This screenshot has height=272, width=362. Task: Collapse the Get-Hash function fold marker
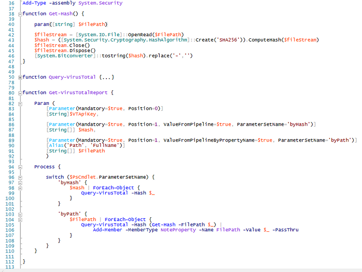[20, 14]
